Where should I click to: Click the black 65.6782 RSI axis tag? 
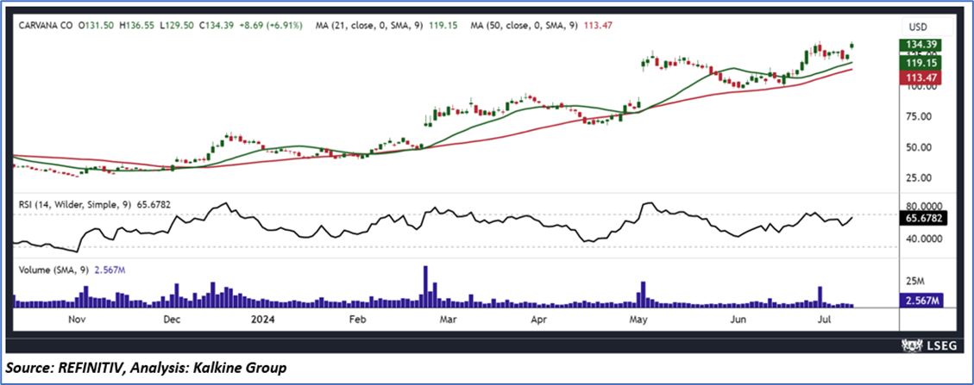pyautogui.click(x=923, y=218)
